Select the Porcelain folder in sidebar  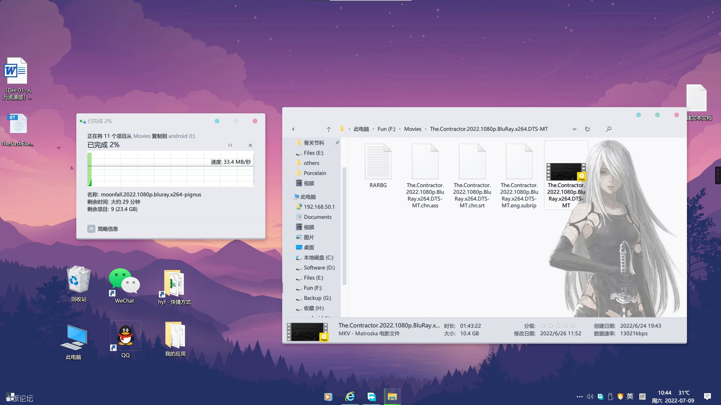(315, 173)
